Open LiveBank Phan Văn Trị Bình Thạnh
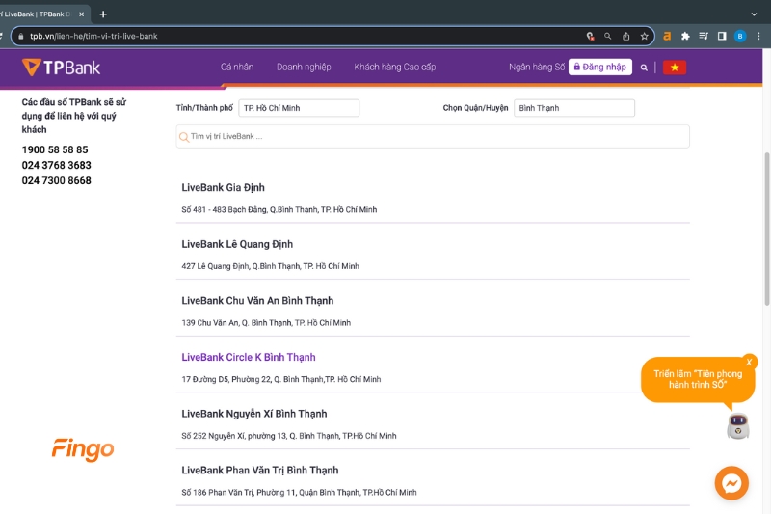 (x=259, y=471)
